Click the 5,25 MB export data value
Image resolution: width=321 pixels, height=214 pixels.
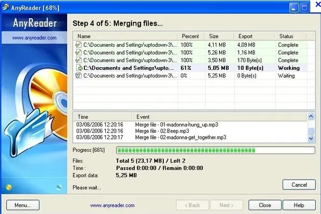[x=126, y=175]
